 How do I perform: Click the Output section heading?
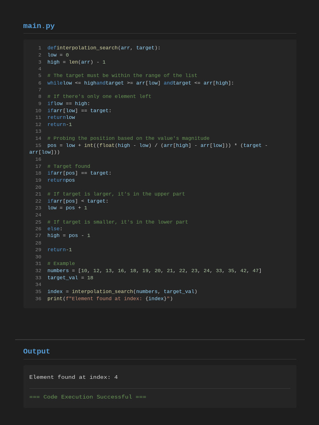pyautogui.click(x=37, y=351)
